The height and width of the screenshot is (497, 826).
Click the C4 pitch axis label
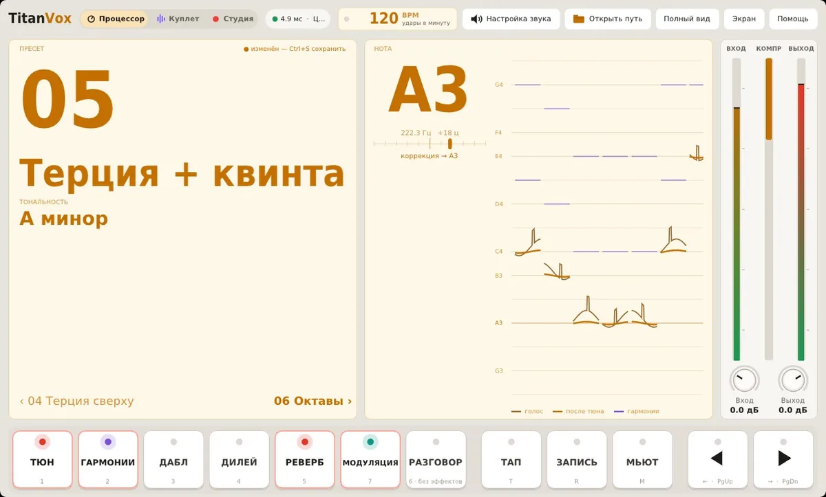click(499, 252)
